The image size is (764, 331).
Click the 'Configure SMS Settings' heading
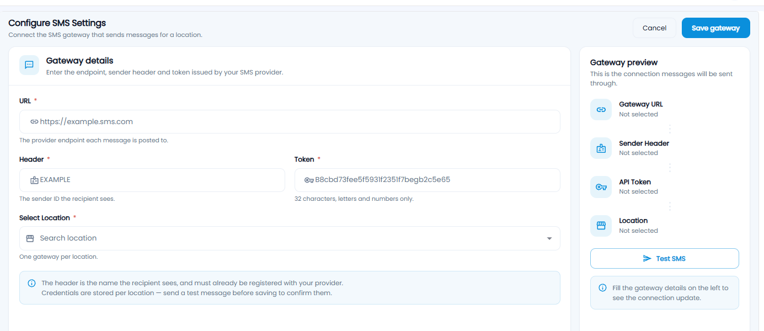[57, 23]
